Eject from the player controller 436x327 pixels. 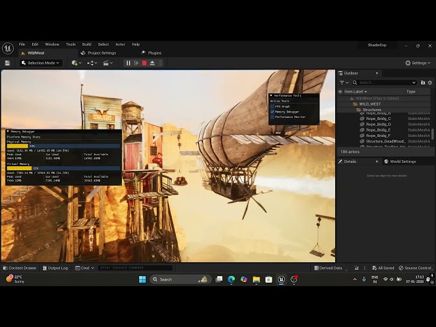tap(152, 63)
